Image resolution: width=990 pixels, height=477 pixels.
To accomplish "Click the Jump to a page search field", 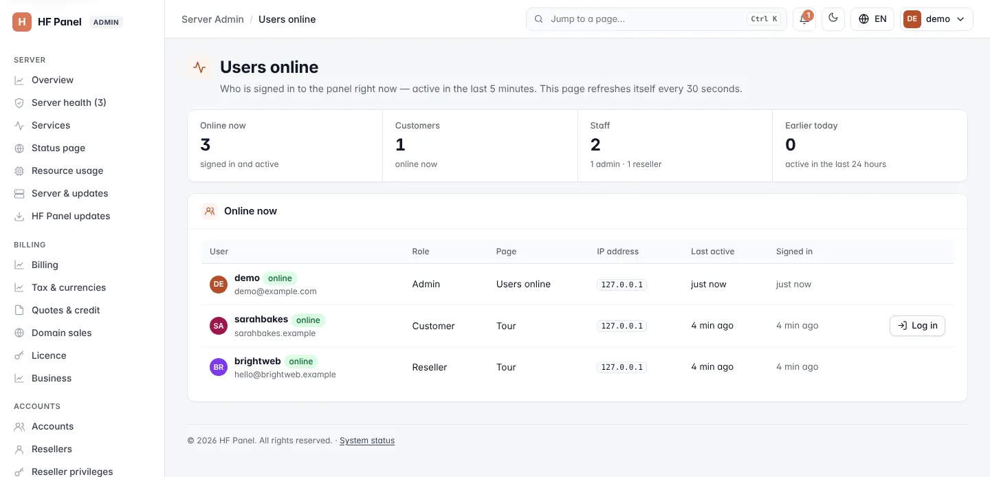I will [x=656, y=19].
